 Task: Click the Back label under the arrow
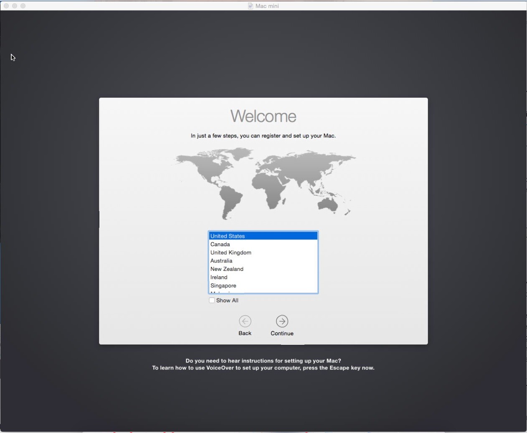click(x=245, y=333)
